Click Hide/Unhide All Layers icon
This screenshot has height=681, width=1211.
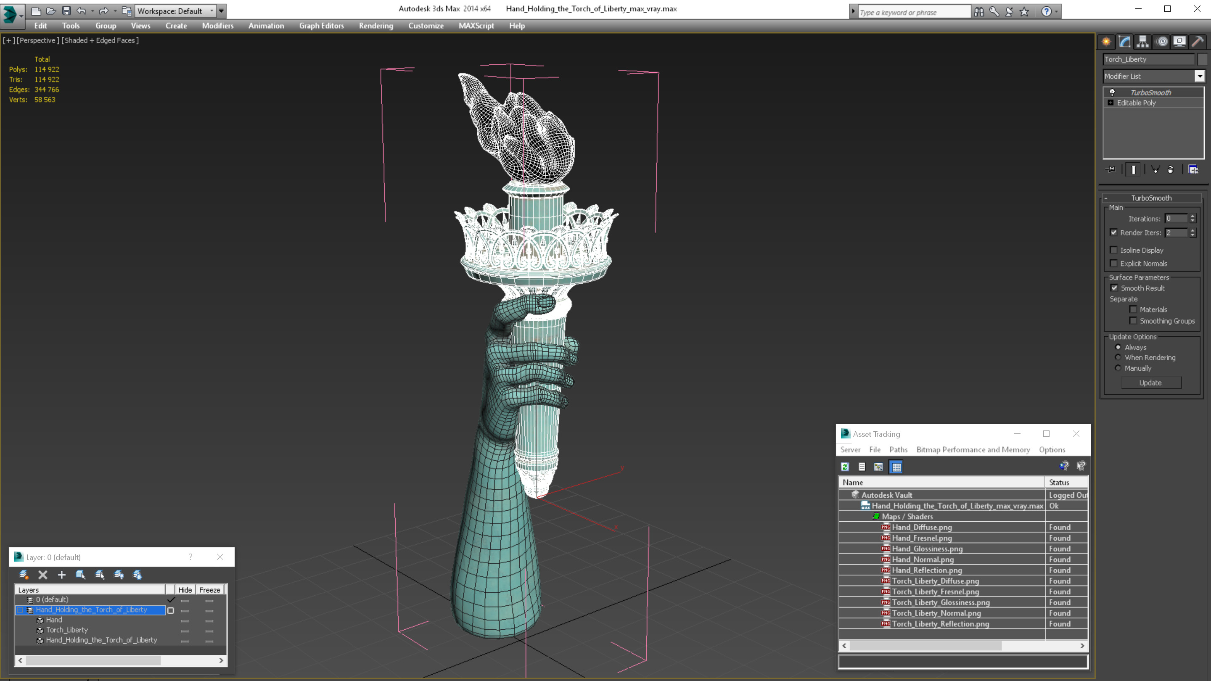(119, 575)
